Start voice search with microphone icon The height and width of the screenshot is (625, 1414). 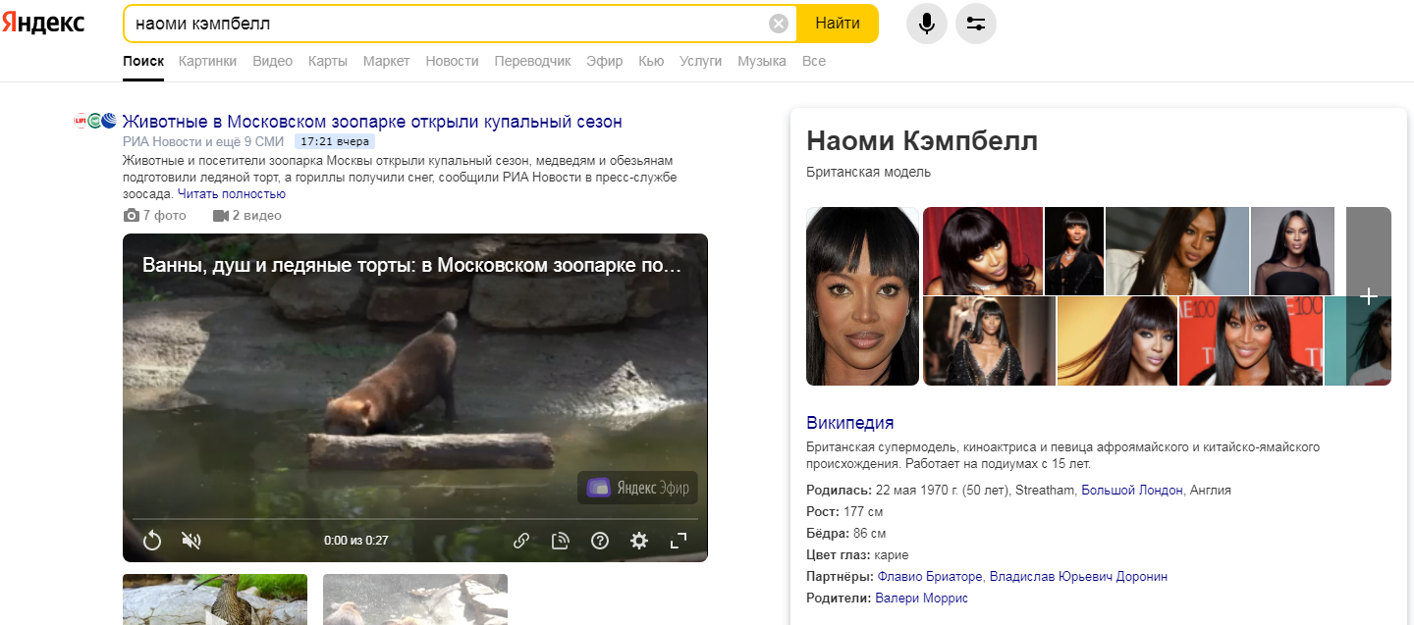point(927,24)
